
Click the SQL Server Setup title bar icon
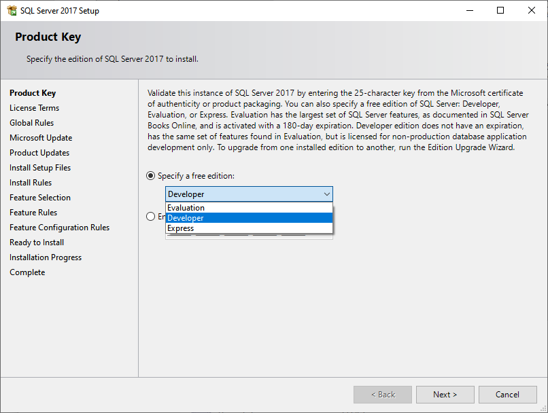coord(12,10)
